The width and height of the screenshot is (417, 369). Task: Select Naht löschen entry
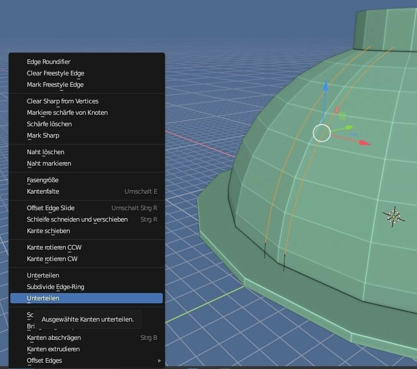tap(86, 152)
